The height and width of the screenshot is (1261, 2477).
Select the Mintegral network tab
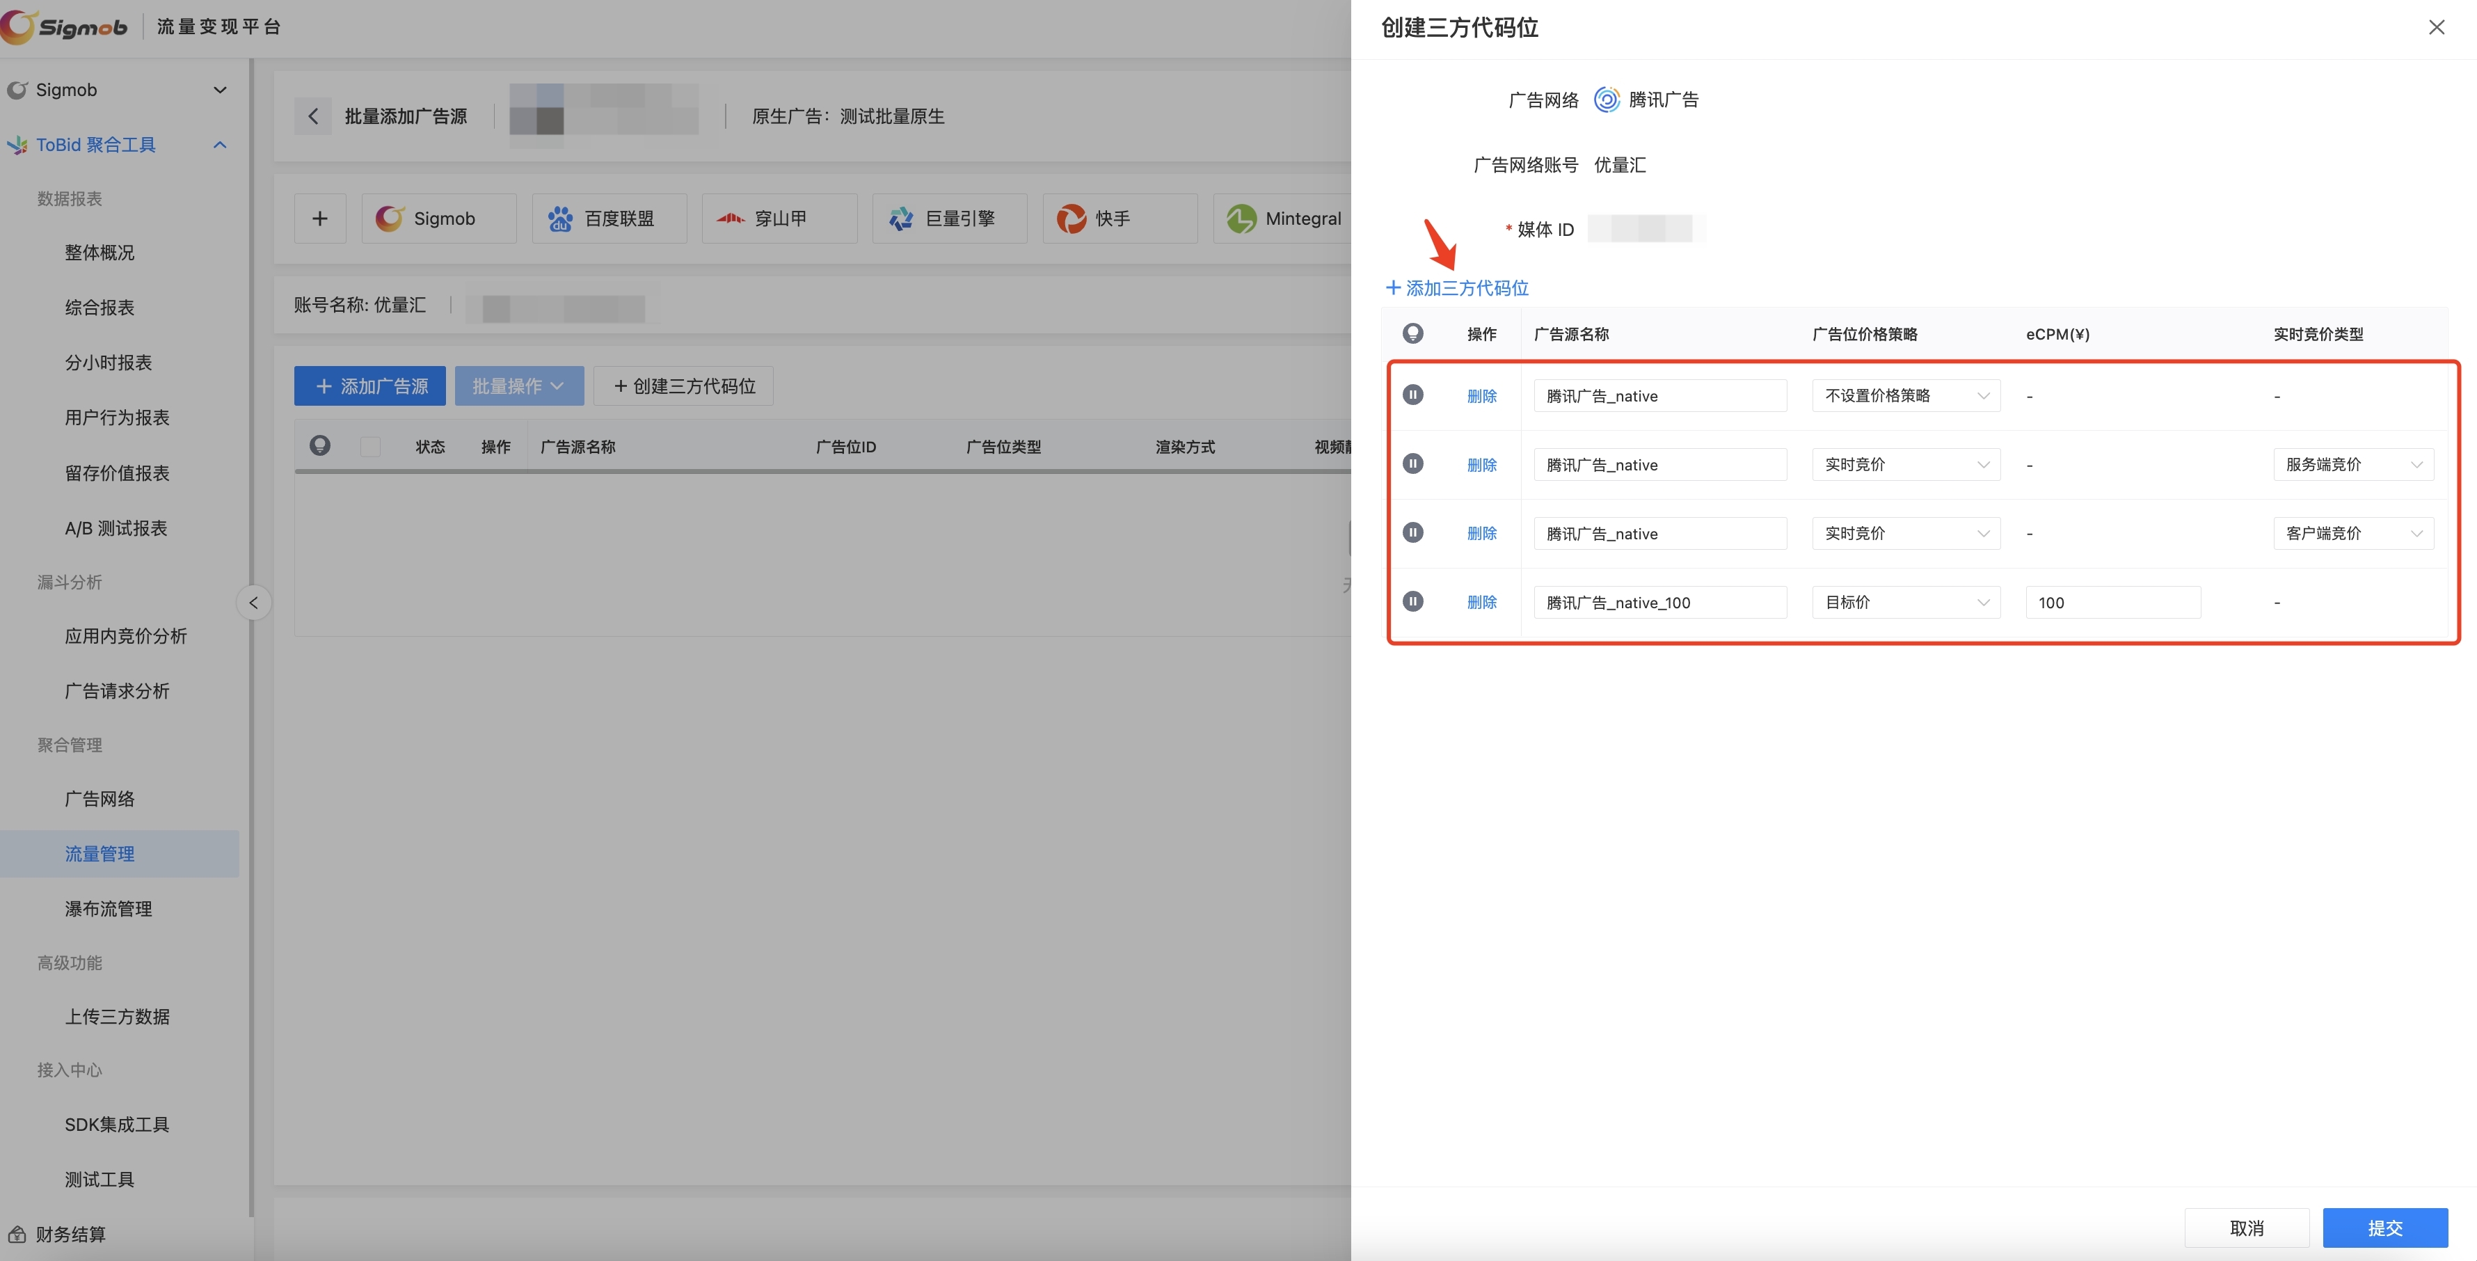[x=1283, y=219]
